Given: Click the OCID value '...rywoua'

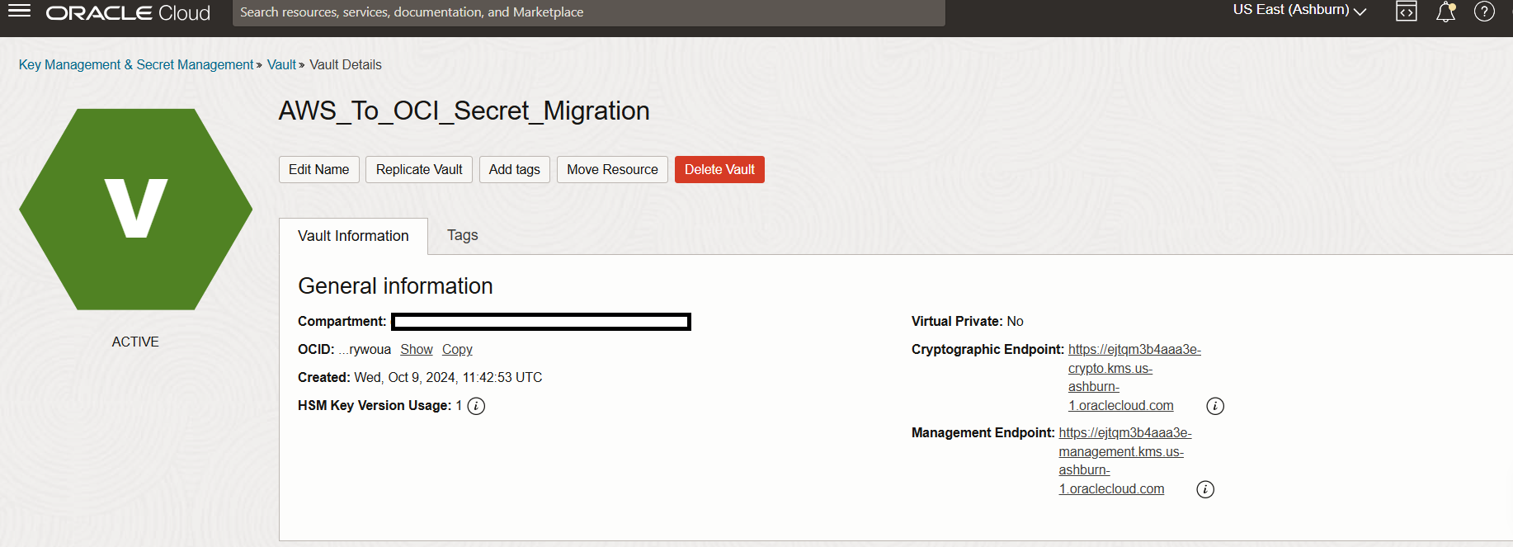Looking at the screenshot, I should pos(365,350).
